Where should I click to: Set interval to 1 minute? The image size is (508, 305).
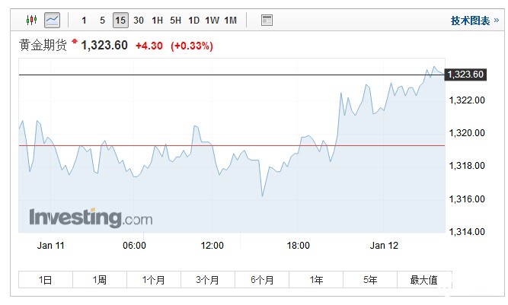pos(84,21)
